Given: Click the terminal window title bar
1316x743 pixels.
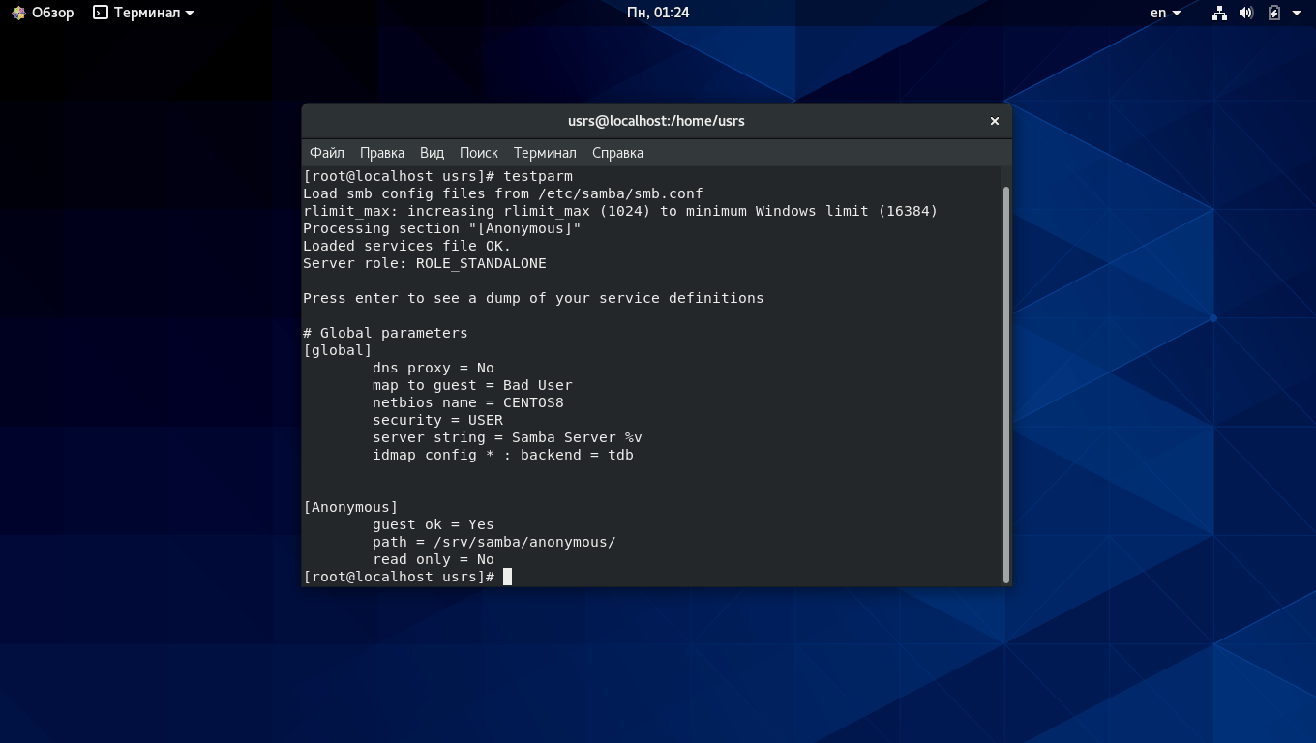Looking at the screenshot, I should click(656, 120).
